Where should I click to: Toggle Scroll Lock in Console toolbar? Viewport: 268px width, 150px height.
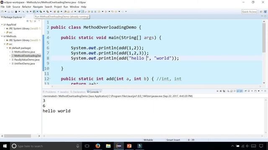[232, 91]
